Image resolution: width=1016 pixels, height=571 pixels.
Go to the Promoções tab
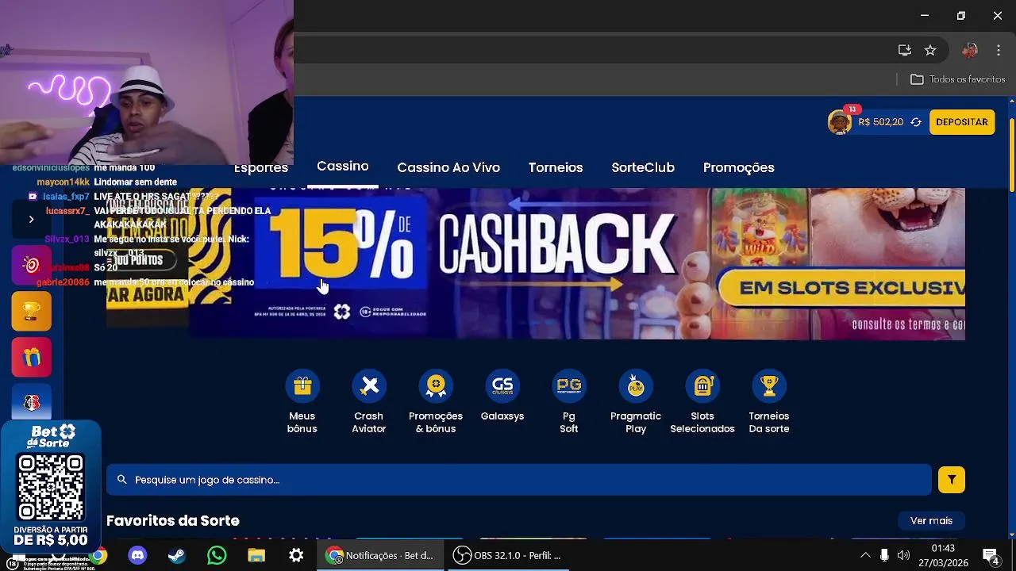738,167
